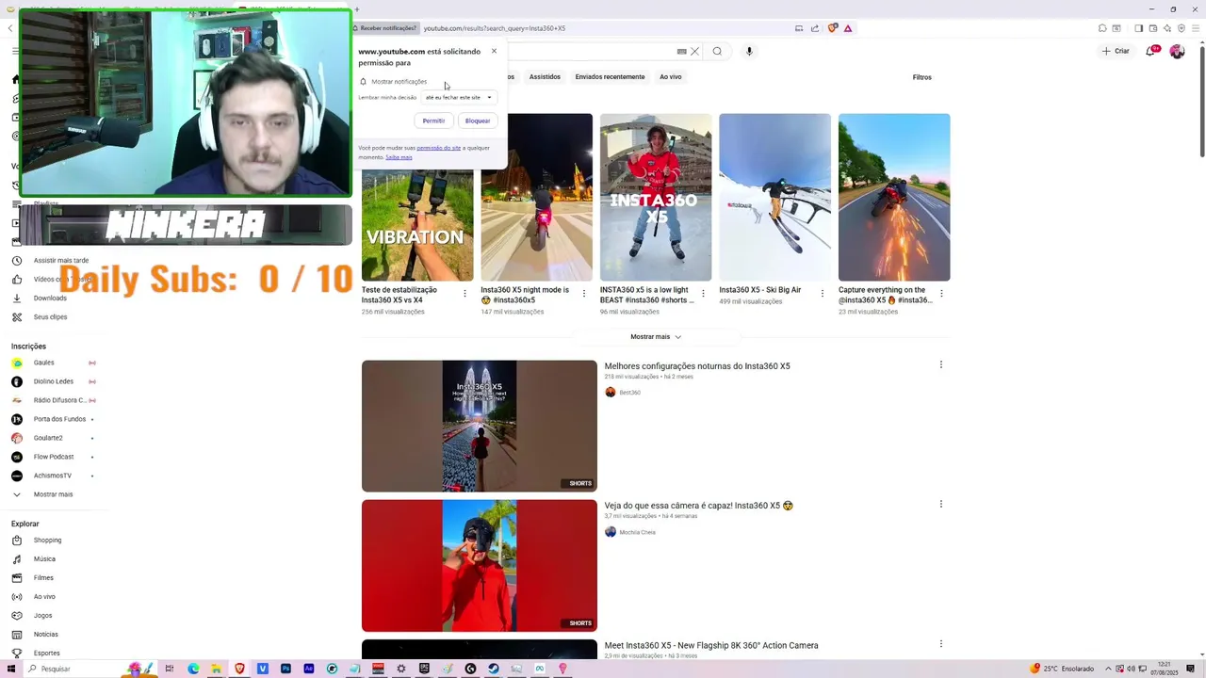Allow YouTube notifications with Permitir
This screenshot has height=678, width=1206.
pos(433,121)
